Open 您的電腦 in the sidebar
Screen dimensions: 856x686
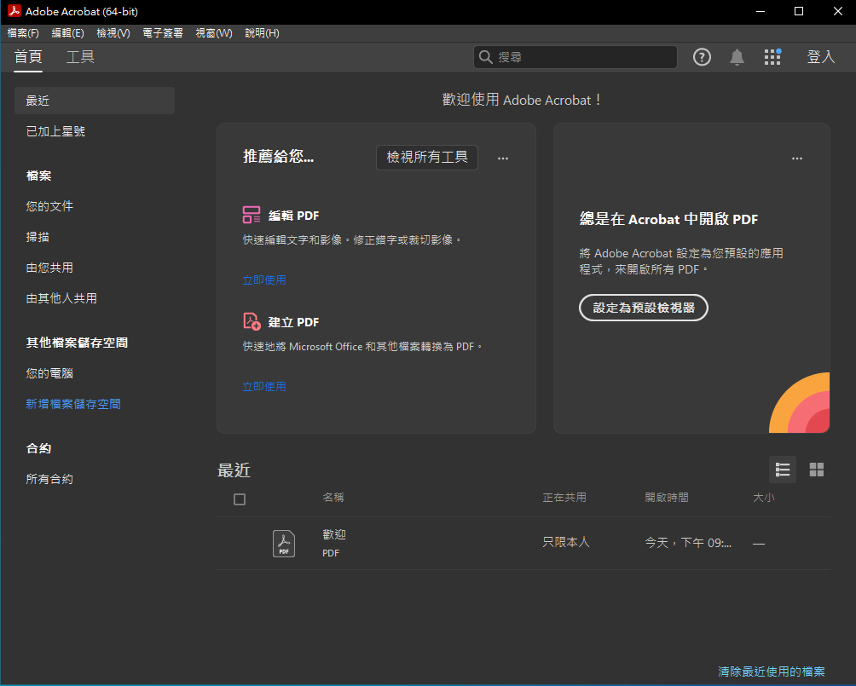(49, 373)
